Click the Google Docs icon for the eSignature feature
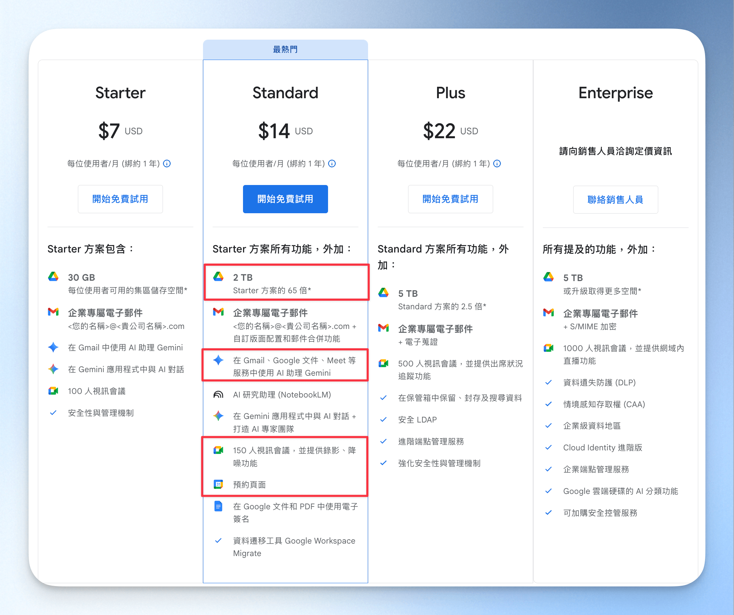 [x=218, y=506]
